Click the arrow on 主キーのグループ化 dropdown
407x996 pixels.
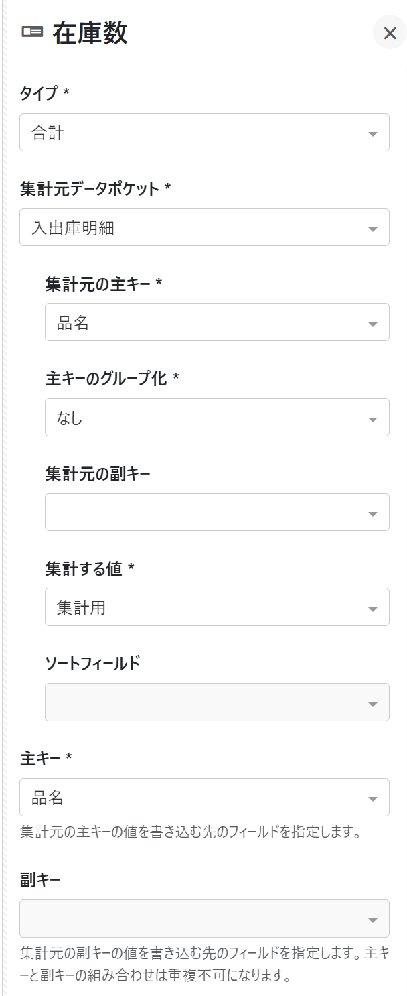373,420
